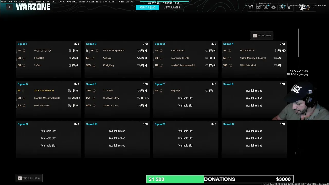Click the Xbox platform icon on Anisjaad's row
This screenshot has width=329, height=185.
(x=138, y=58)
